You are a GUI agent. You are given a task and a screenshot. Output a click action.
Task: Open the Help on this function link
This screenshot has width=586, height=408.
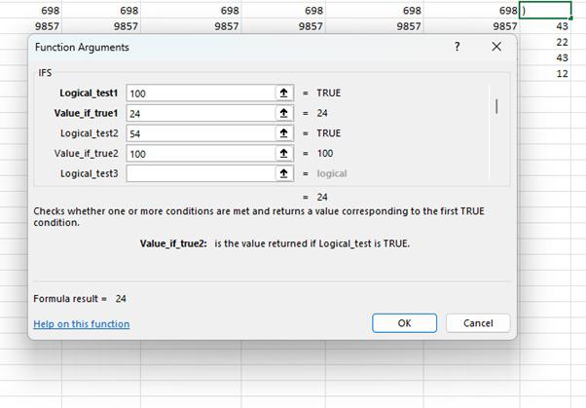[82, 324]
